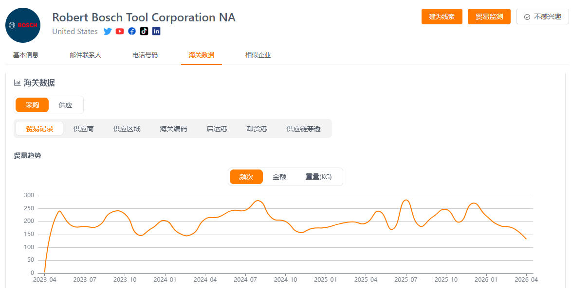Select the 海关数据 tab
Screen dimensions: 571x288
coord(202,55)
